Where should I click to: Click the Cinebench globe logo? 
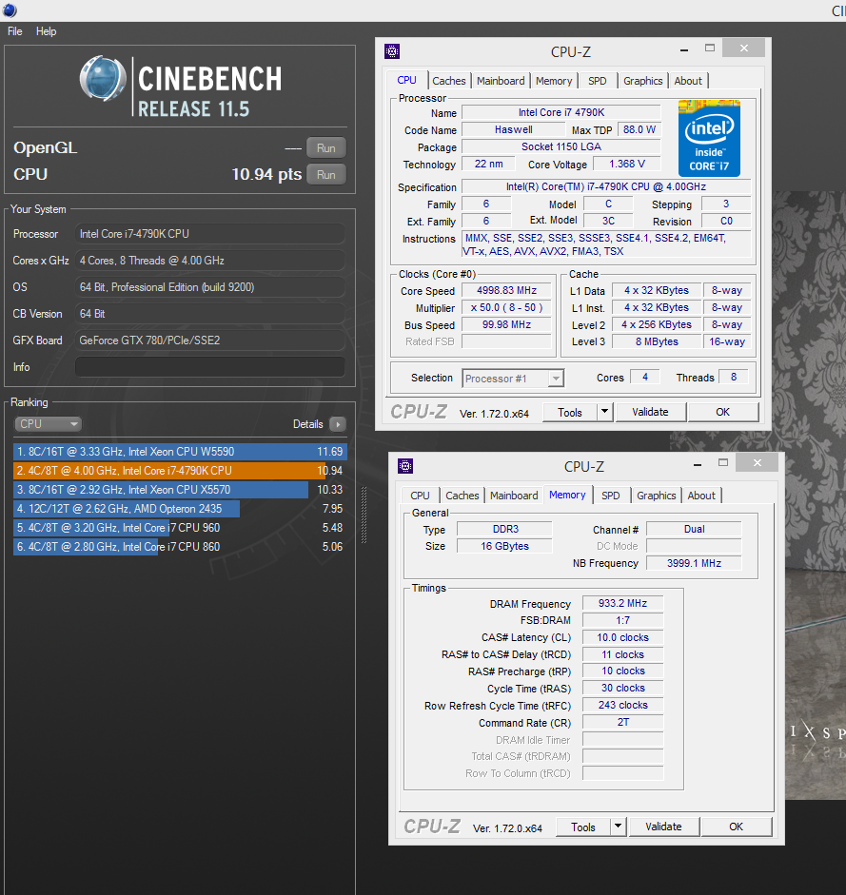103,78
